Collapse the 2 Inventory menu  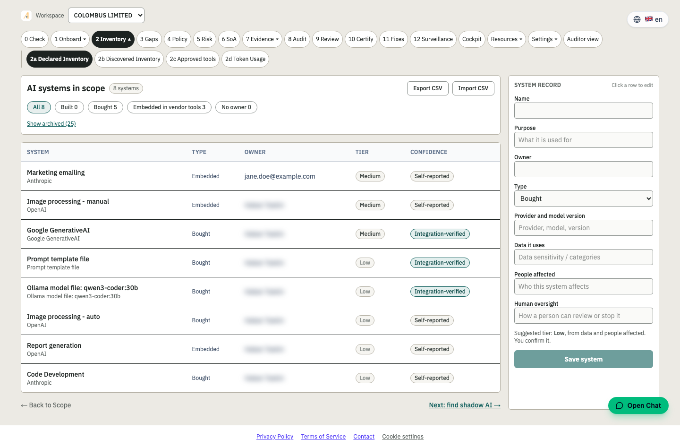(113, 39)
